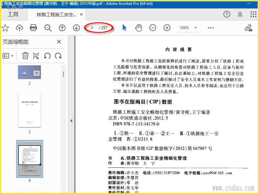This screenshot has height=194, width=259.
Task: Add a star bookmark to this file
Action: pos(5,28)
